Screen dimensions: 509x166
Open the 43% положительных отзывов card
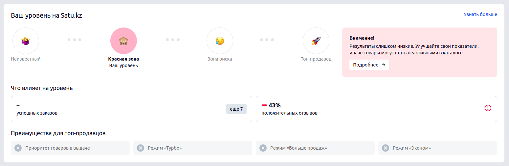[x=376, y=109]
